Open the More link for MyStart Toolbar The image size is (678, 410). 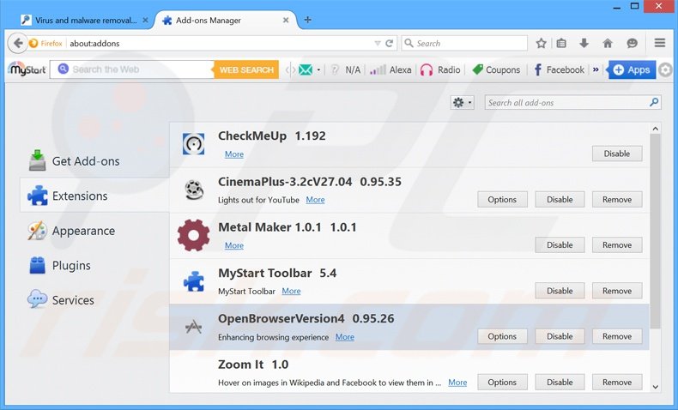click(291, 291)
